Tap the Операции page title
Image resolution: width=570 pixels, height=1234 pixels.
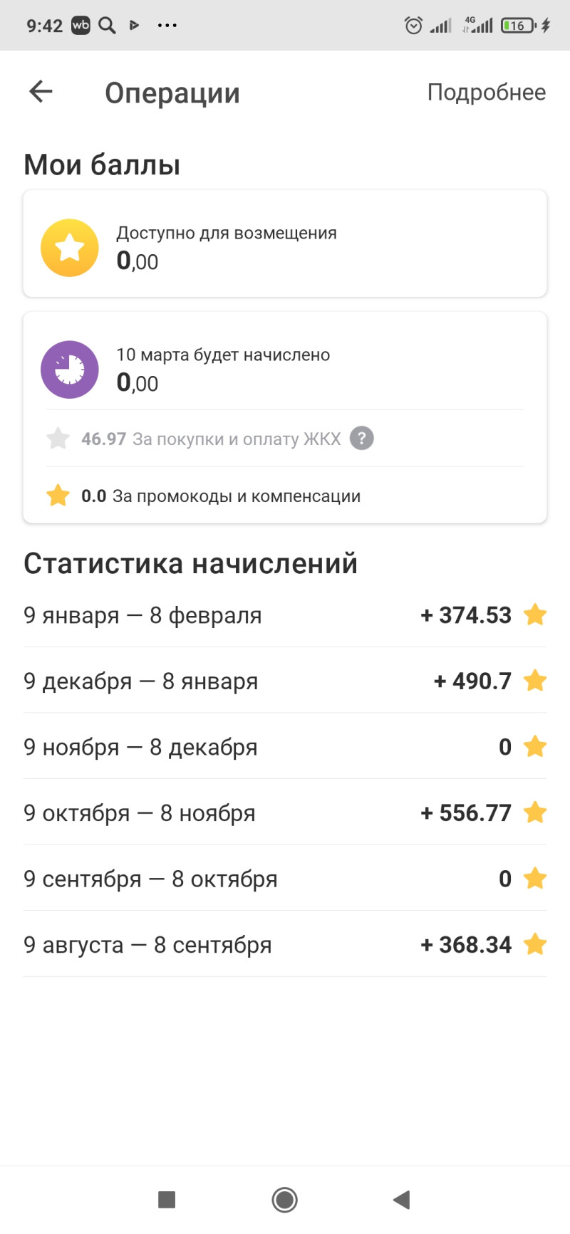tap(172, 93)
